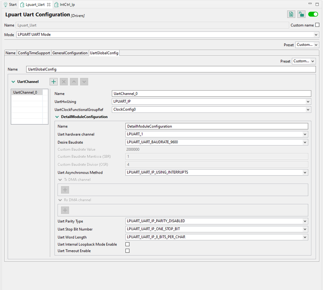The image size is (323, 290).
Task: Select the UartGlobalConfig tab
Action: coord(104,53)
